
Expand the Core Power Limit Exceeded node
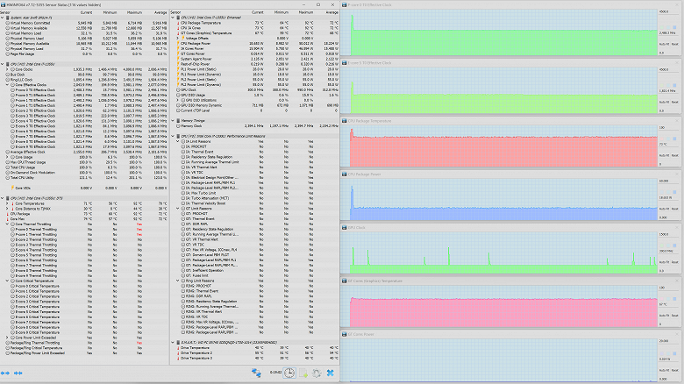click(x=7, y=338)
